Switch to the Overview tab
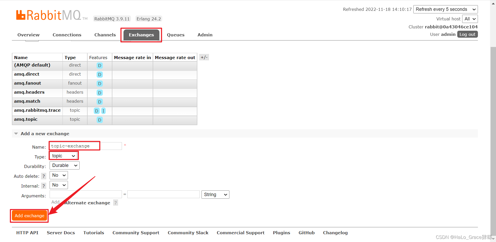Viewport: 496px width, 242px height. point(28,35)
